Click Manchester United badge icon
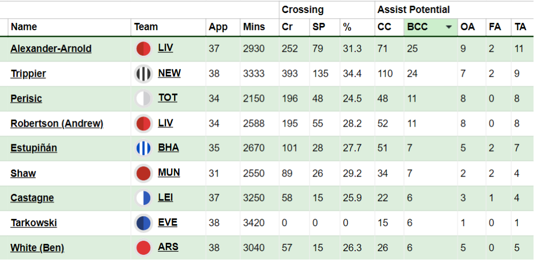534x260 pixels. 143,173
